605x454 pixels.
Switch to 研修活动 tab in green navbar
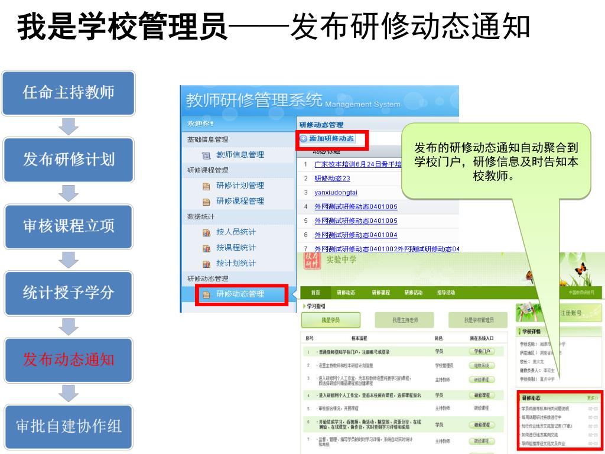tap(413, 293)
